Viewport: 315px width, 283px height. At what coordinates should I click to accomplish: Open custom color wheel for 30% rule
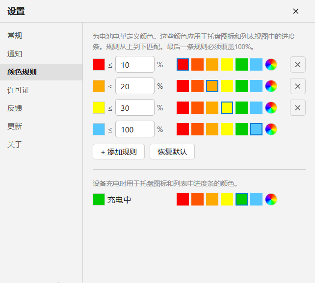271,107
